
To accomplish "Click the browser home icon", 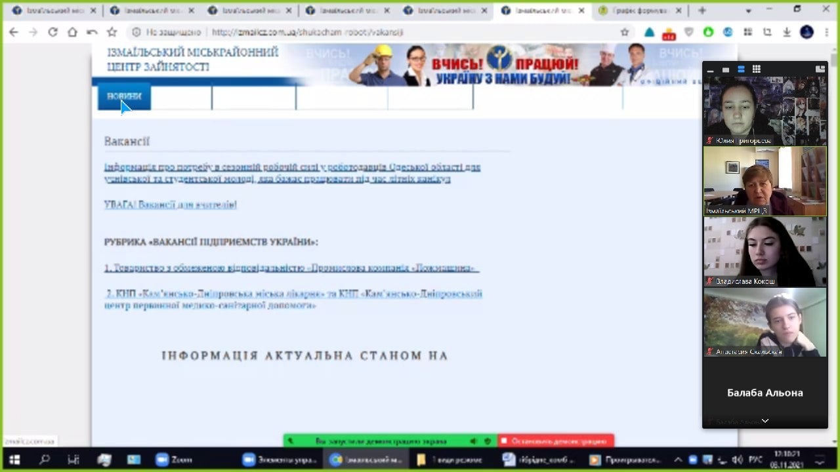I will click(72, 32).
